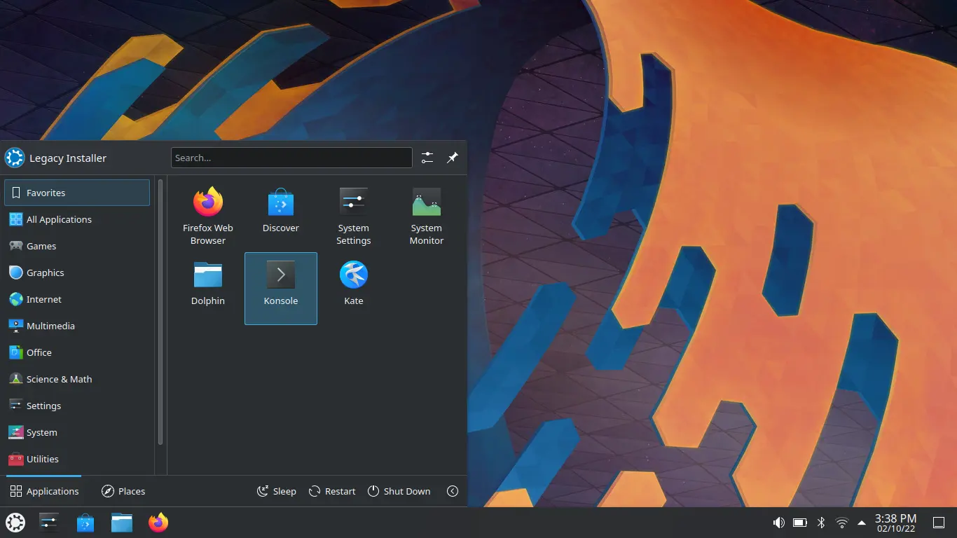Click the category list scrollbar
Screen dimensions: 957x538
[160, 312]
